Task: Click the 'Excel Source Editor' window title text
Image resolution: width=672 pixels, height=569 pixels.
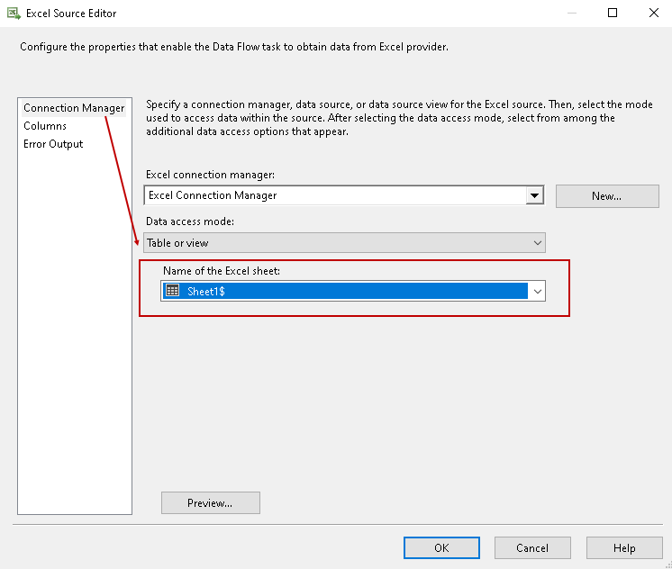Action: click(71, 14)
